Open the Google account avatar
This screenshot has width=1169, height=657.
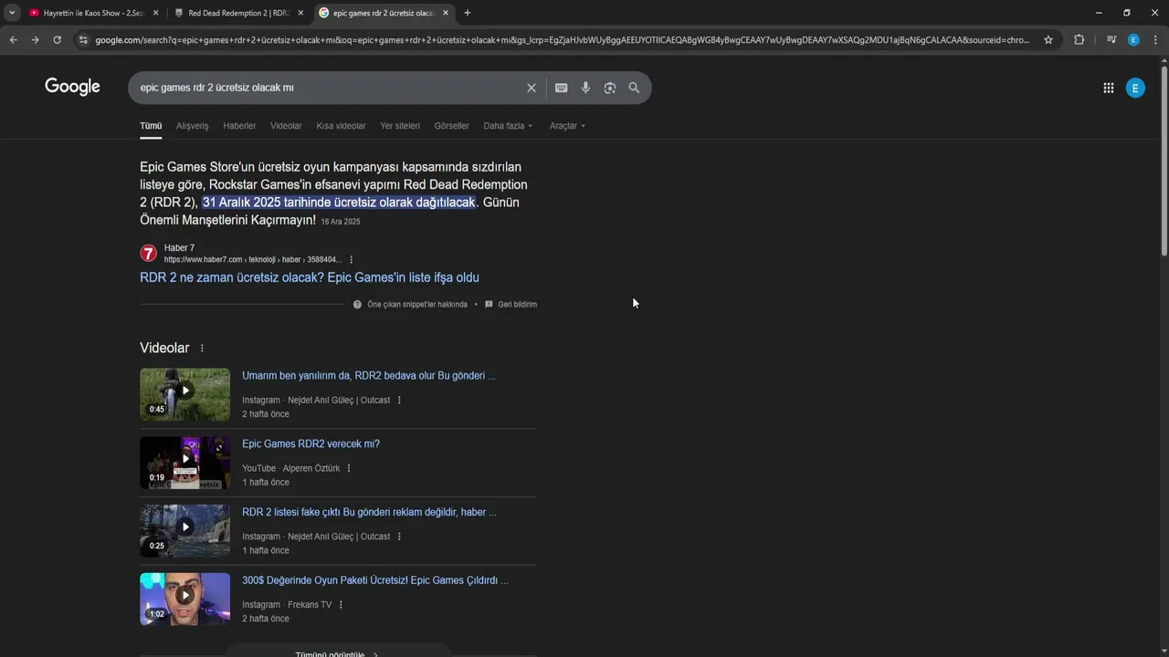tap(1135, 88)
